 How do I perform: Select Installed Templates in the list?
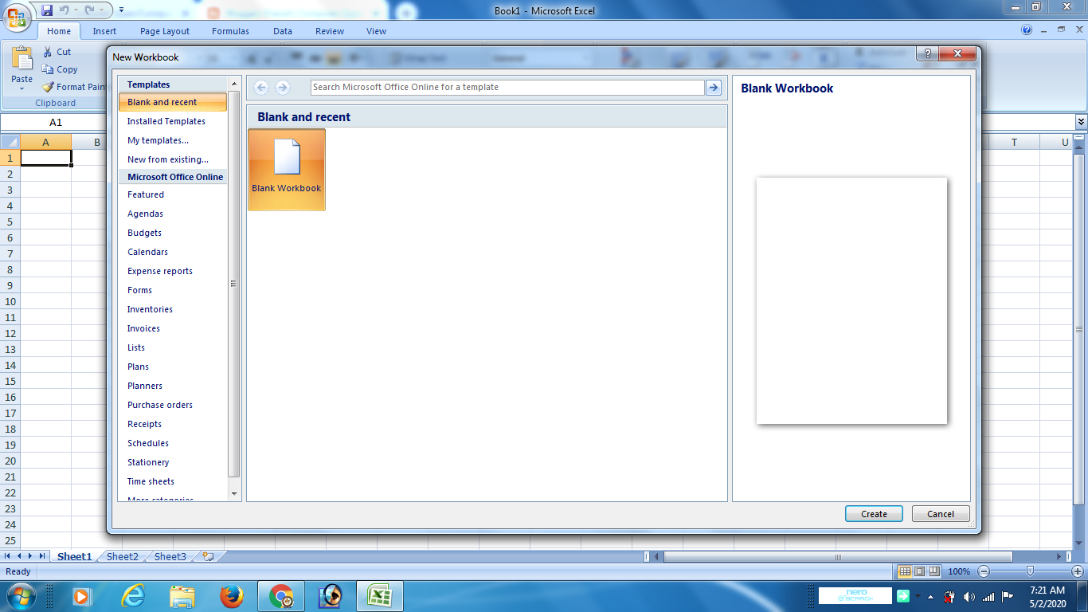pos(172,121)
